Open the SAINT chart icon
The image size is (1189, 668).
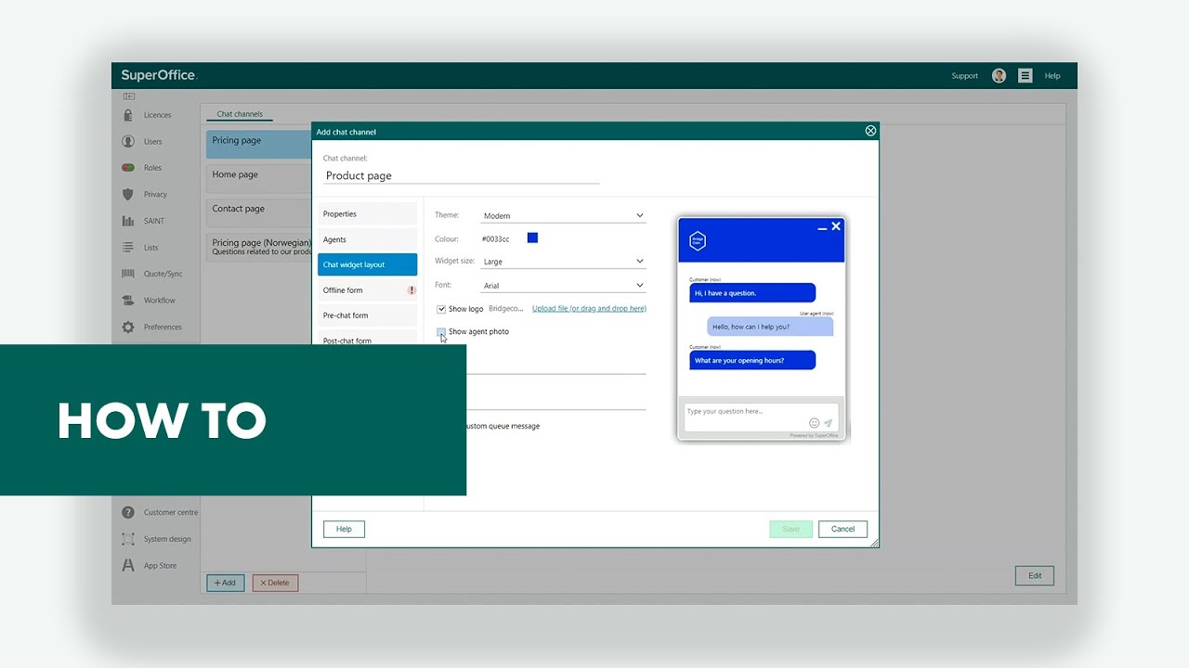[x=128, y=221]
